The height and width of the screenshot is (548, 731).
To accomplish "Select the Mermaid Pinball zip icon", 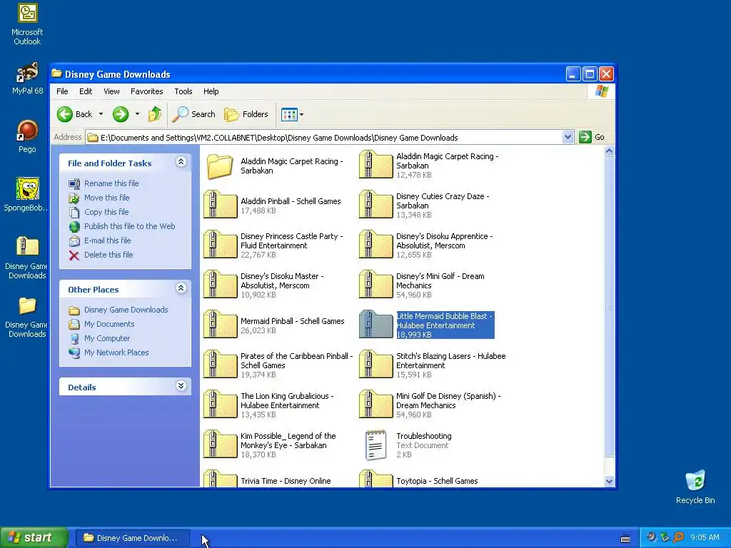I will click(220, 325).
